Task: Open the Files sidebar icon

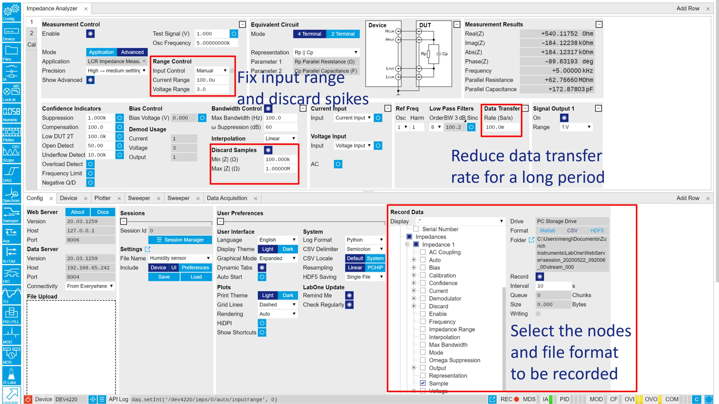Action: (x=11, y=53)
